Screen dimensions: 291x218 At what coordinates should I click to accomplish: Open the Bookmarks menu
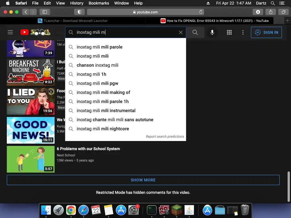pyautogui.click(x=99, y=3)
